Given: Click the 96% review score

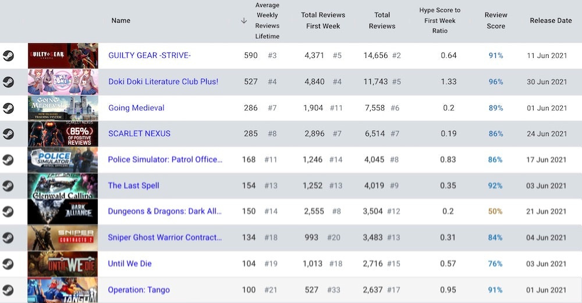Looking at the screenshot, I should [496, 82].
